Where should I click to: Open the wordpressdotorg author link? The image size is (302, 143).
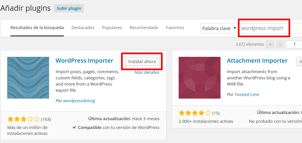coord(79,101)
